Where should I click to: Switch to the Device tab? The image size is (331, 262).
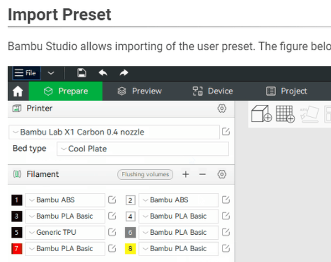[x=213, y=91]
